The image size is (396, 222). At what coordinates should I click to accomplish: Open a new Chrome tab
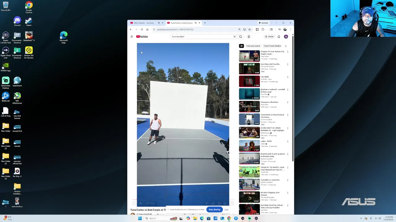click(x=205, y=23)
